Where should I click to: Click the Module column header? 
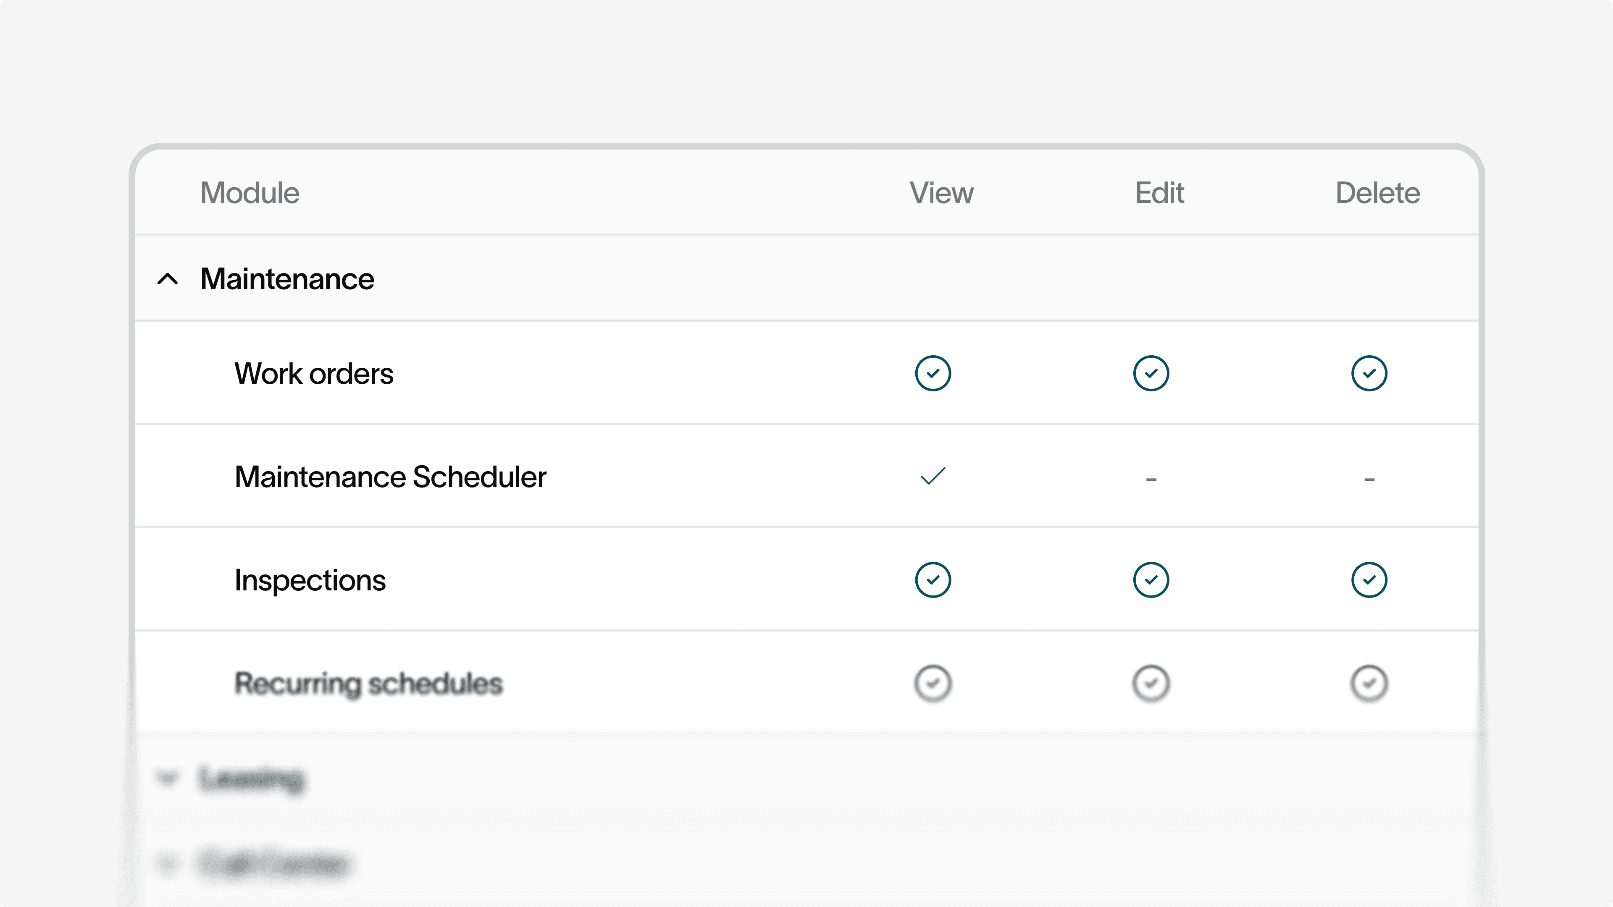250,193
